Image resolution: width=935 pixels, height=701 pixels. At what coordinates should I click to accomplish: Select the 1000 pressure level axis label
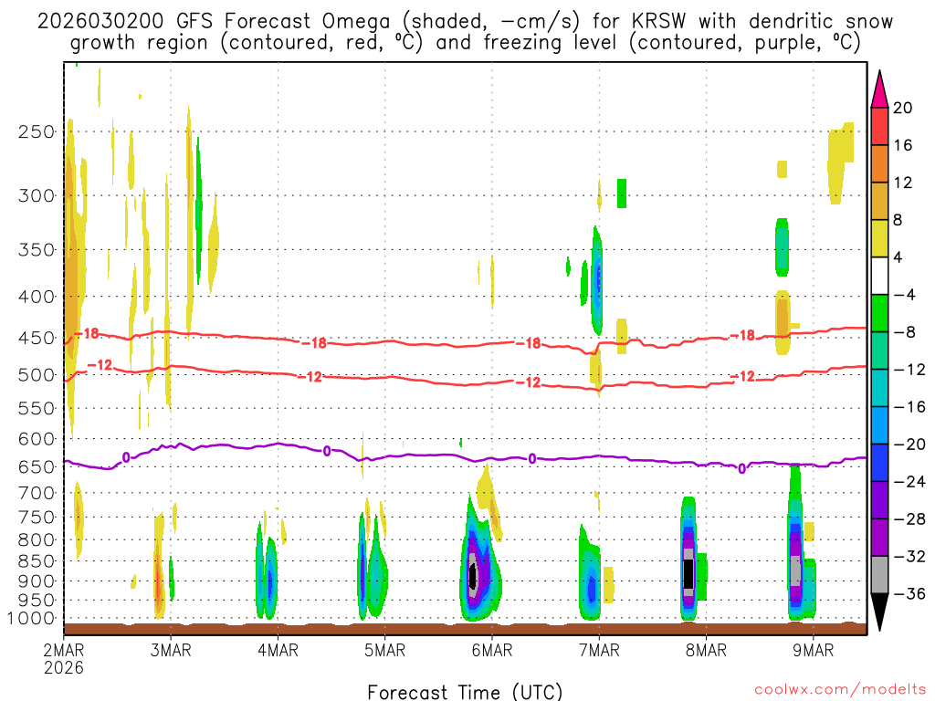32,619
